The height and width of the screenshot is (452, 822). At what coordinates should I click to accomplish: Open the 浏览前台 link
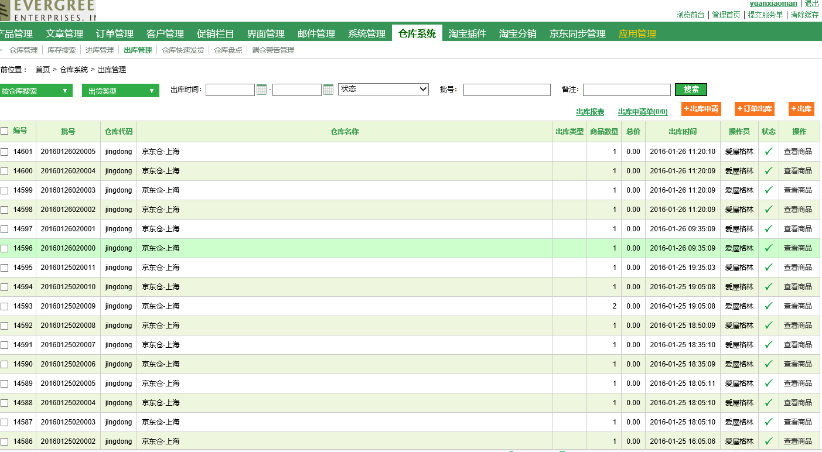pyautogui.click(x=690, y=15)
